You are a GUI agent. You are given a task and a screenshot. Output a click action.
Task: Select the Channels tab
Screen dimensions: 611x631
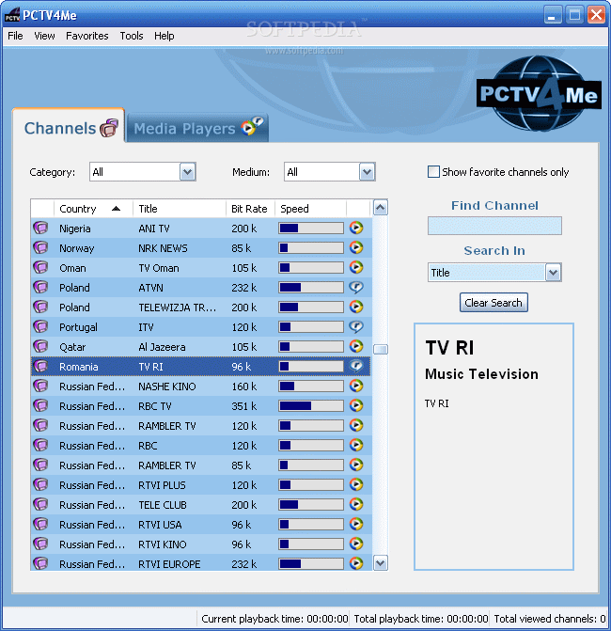(69, 127)
